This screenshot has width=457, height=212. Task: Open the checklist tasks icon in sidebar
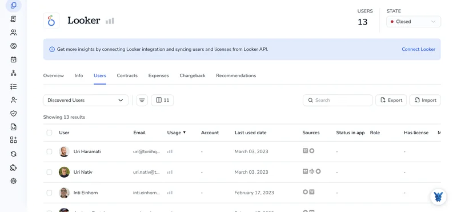click(13, 86)
